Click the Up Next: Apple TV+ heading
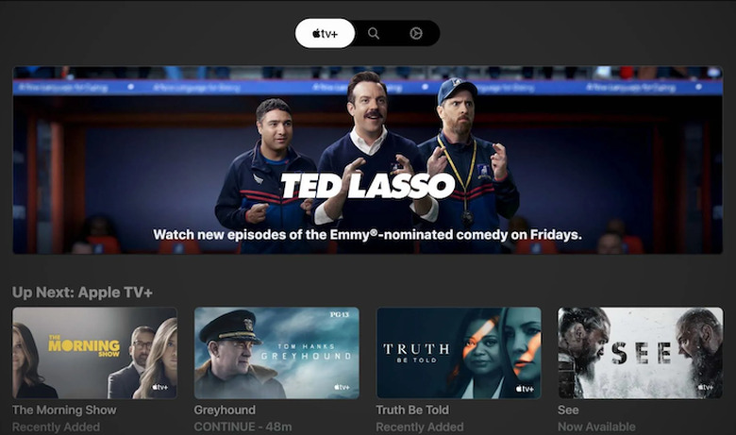 (x=83, y=293)
